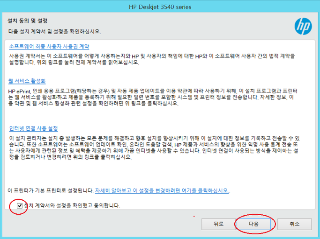The height and width of the screenshot is (239, 320).
Task: Click the paragraph beginning HP ePrint
Action: coord(153,97)
